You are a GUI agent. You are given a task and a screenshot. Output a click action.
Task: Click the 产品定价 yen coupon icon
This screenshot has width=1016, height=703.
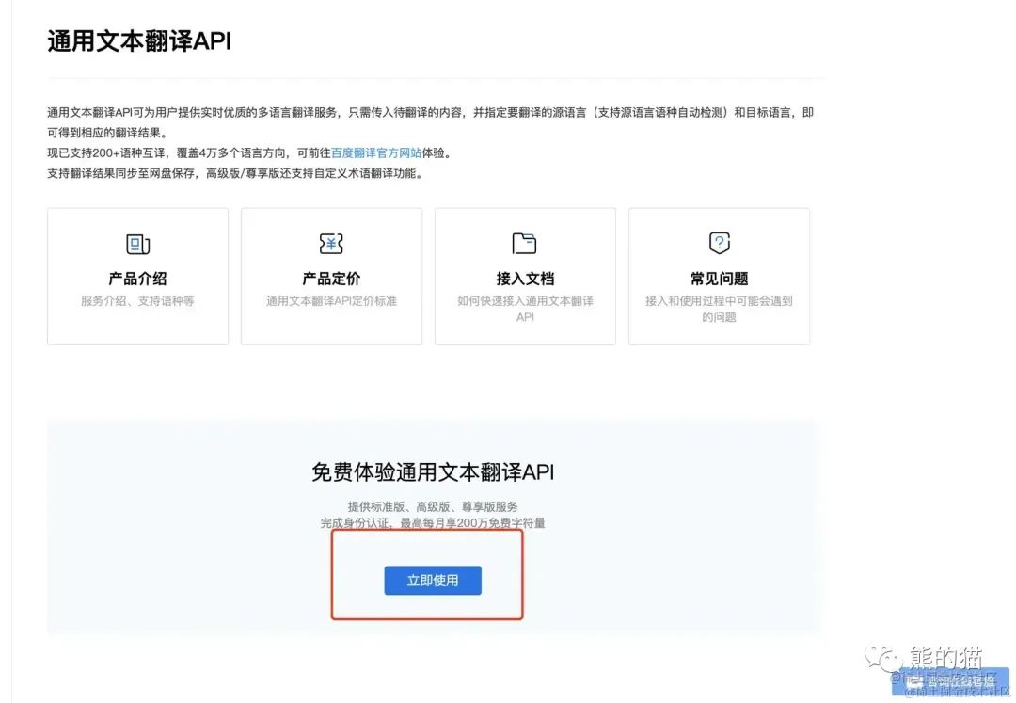(x=331, y=244)
